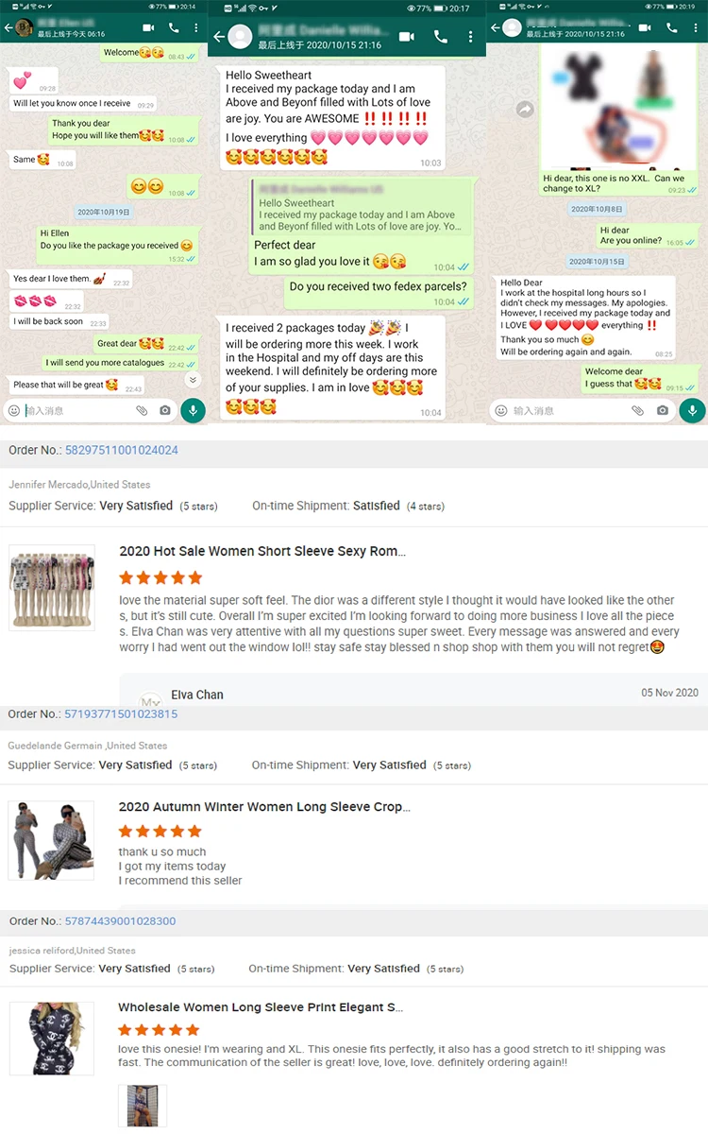Image resolution: width=708 pixels, height=1134 pixels.
Task: Tap attachment paperclip in Ellen chat input
Action: pos(142,410)
